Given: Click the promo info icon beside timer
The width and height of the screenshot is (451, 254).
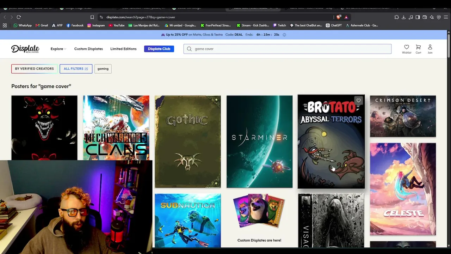Looking at the screenshot, I should pos(284,35).
